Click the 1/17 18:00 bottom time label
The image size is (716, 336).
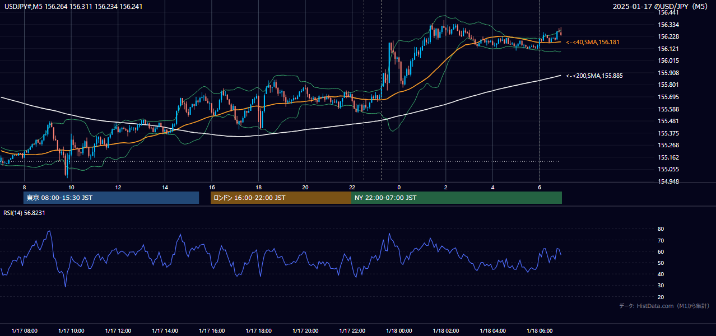[258, 331]
